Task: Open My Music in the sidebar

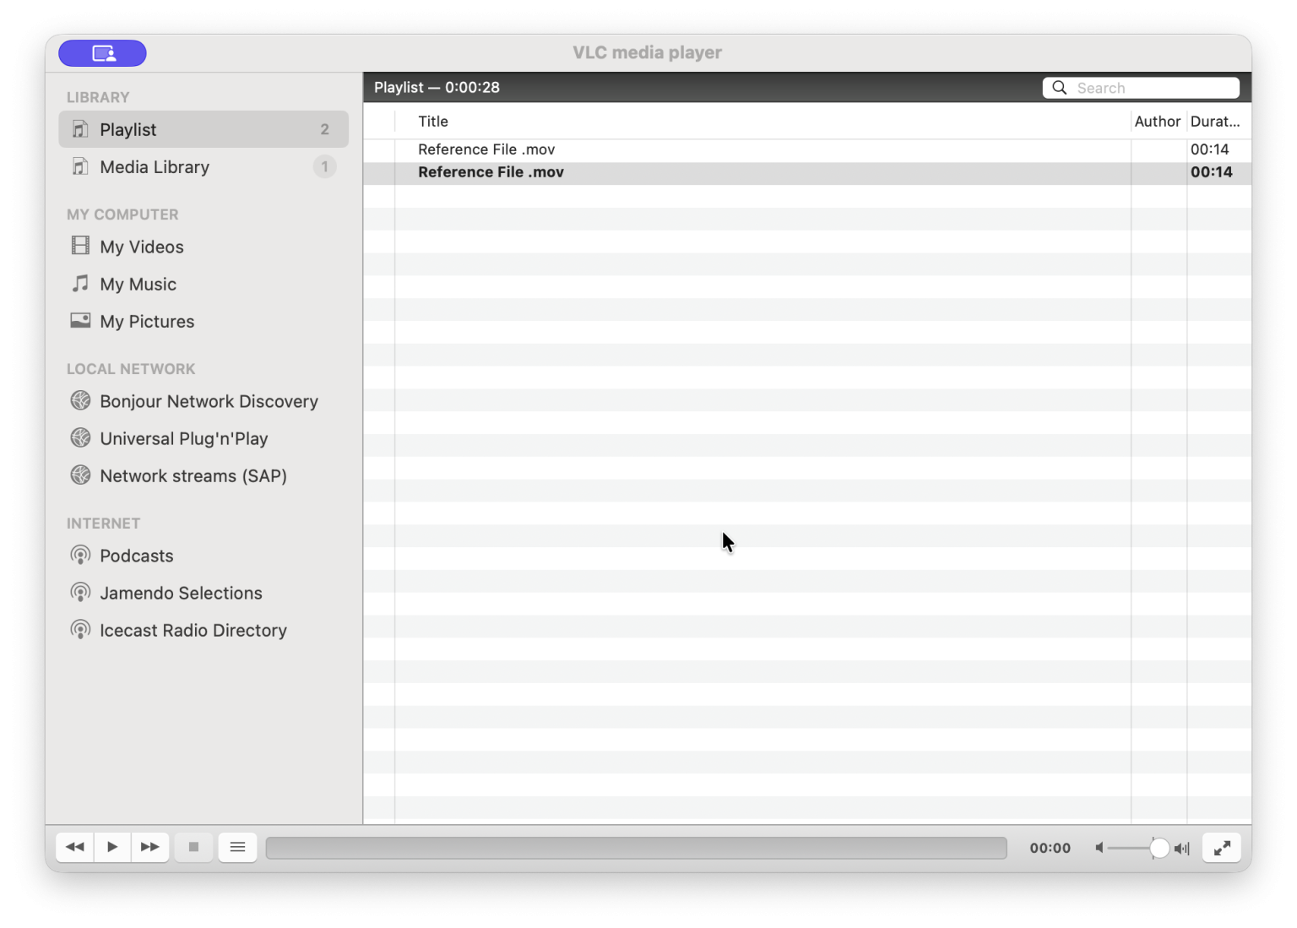Action: pos(204,284)
